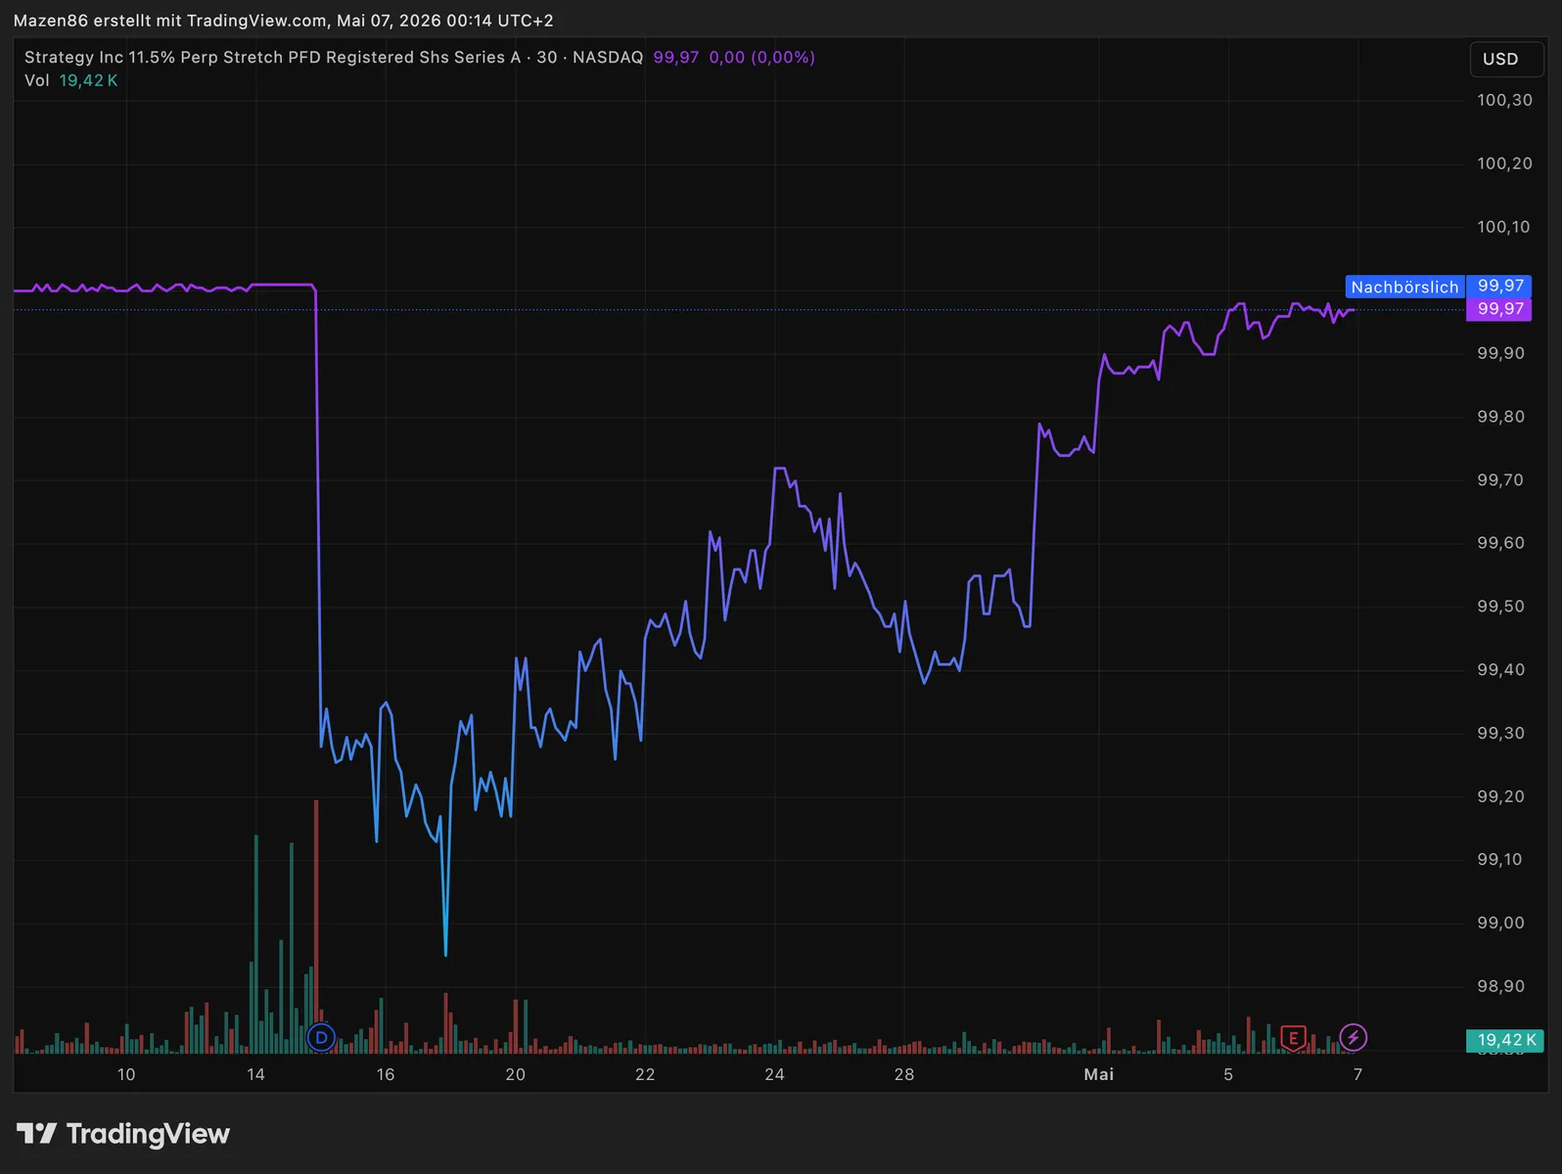
Task: Click date 20 on time axis
Action: (515, 1074)
